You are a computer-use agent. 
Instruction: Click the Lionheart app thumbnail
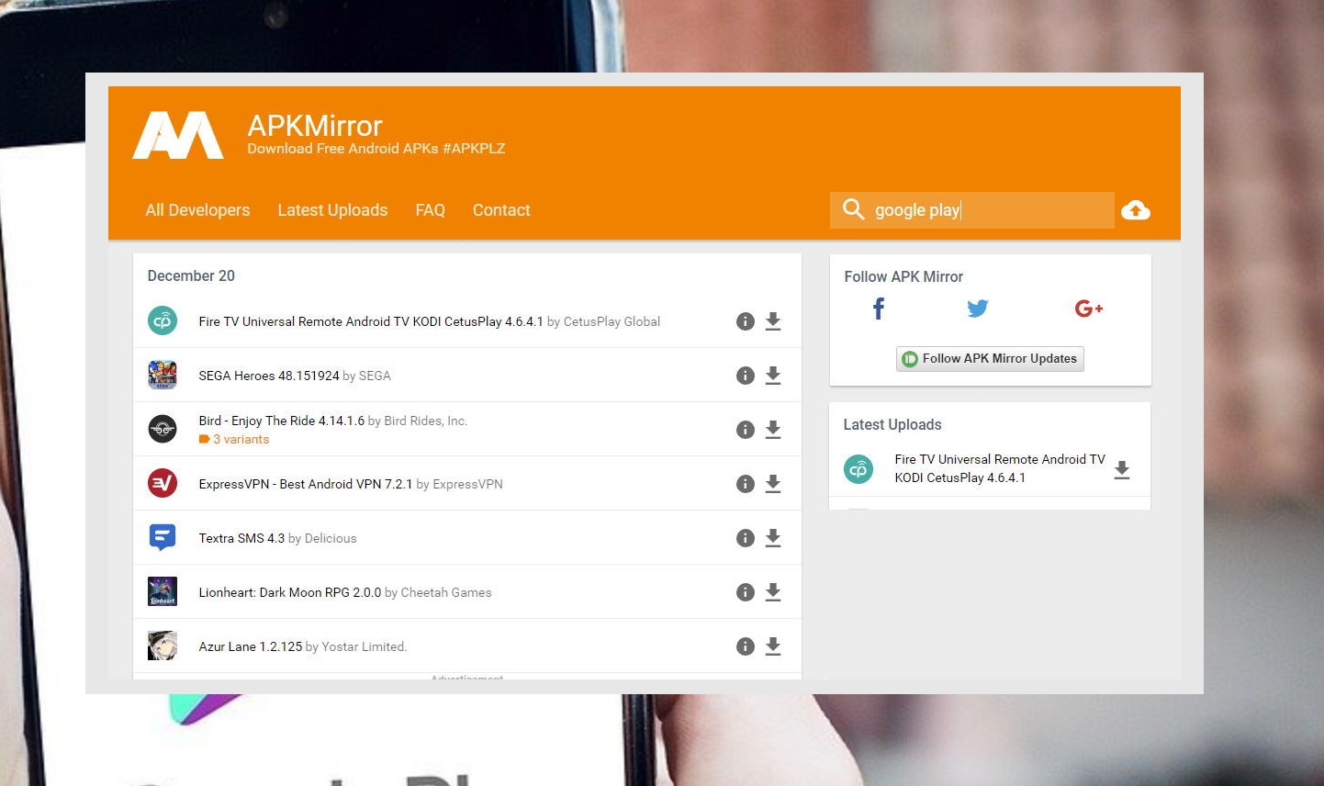(163, 591)
